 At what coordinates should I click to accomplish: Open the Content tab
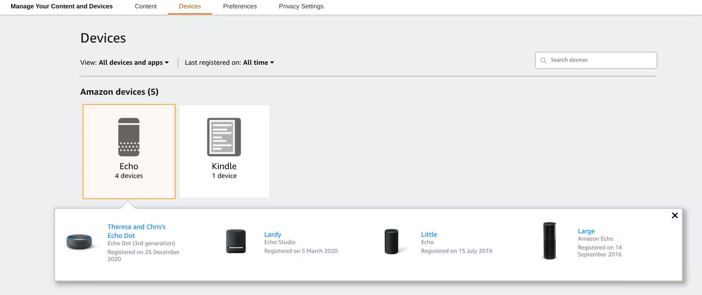(x=146, y=6)
